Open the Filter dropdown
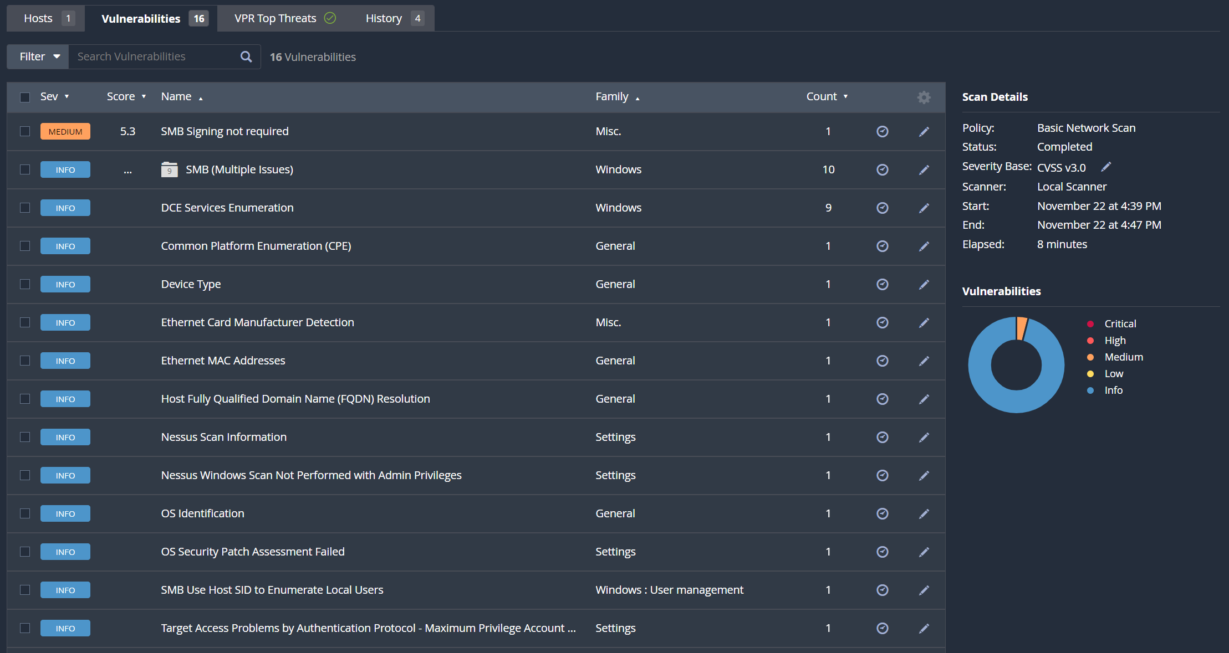 37,56
